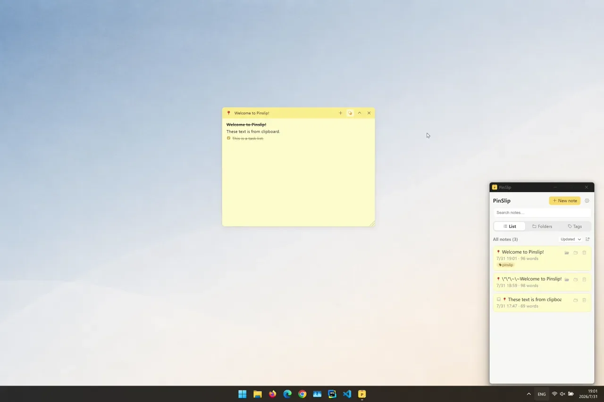Open PinSlip settings gear
Image resolution: width=604 pixels, height=402 pixels.
click(587, 201)
